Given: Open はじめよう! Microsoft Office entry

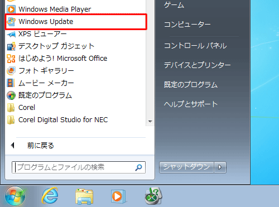Looking at the screenshot, I should [62, 59].
